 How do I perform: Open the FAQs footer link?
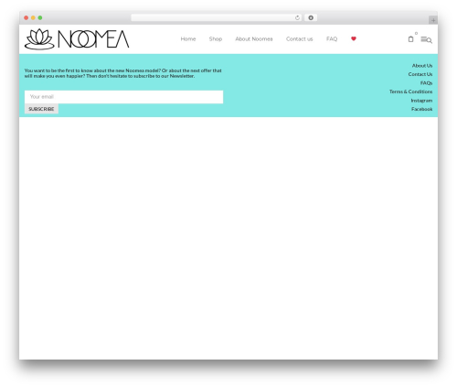pos(426,83)
